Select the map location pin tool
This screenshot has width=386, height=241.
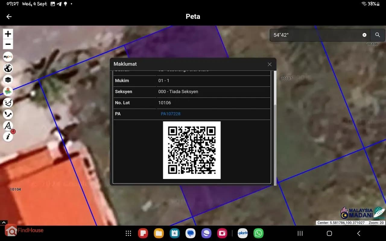[x=8, y=91]
